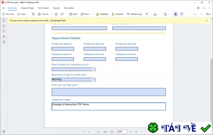Activate the hand pan tool
This screenshot has height=135, width=213.
point(182,14)
